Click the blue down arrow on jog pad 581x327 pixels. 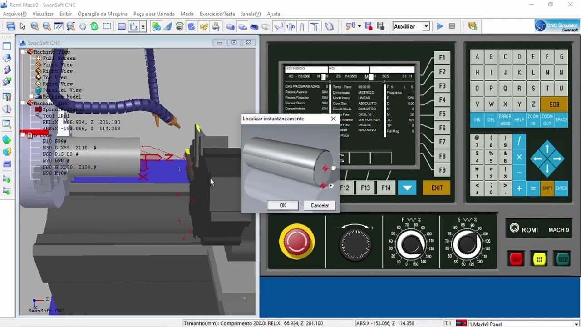(547, 169)
